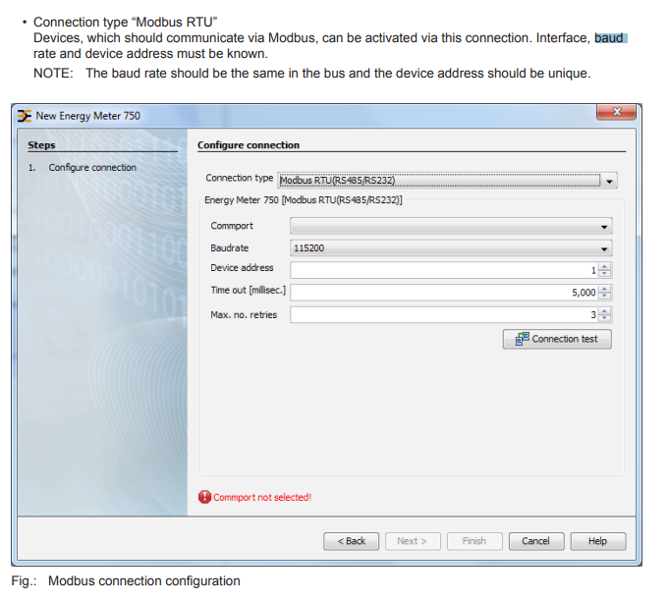This screenshot has height=601, width=669.
Task: Decrease Device address with down arrow
Action: pos(605,274)
